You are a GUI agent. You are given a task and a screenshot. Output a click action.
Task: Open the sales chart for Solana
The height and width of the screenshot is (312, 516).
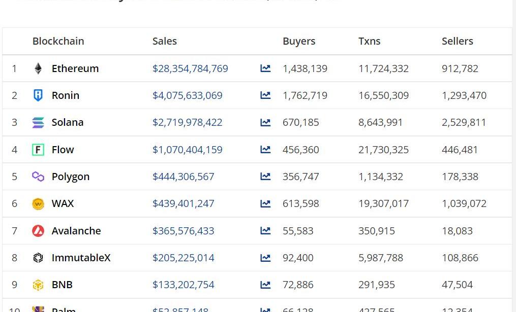265,122
